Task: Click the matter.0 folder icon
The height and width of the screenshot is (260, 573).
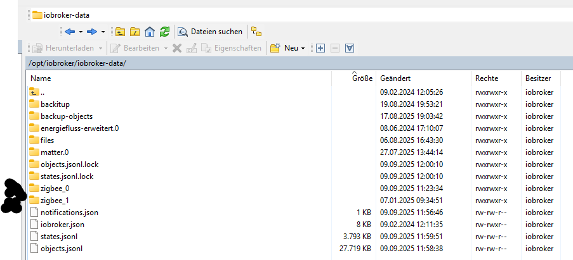Action: tap(34, 152)
